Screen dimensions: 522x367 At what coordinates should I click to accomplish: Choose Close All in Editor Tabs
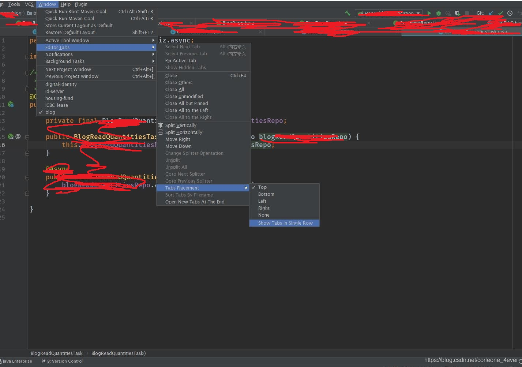(203, 89)
